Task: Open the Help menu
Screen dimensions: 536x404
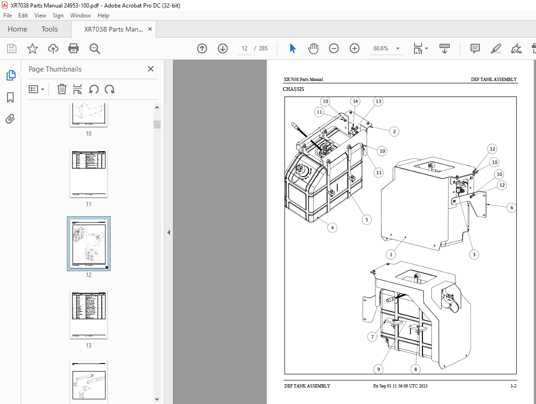Action: 103,16
